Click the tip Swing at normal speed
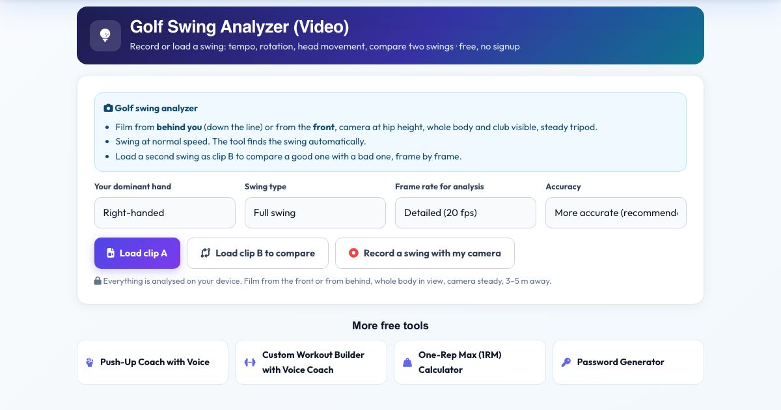Screen dimensions: 781x410 241,141
